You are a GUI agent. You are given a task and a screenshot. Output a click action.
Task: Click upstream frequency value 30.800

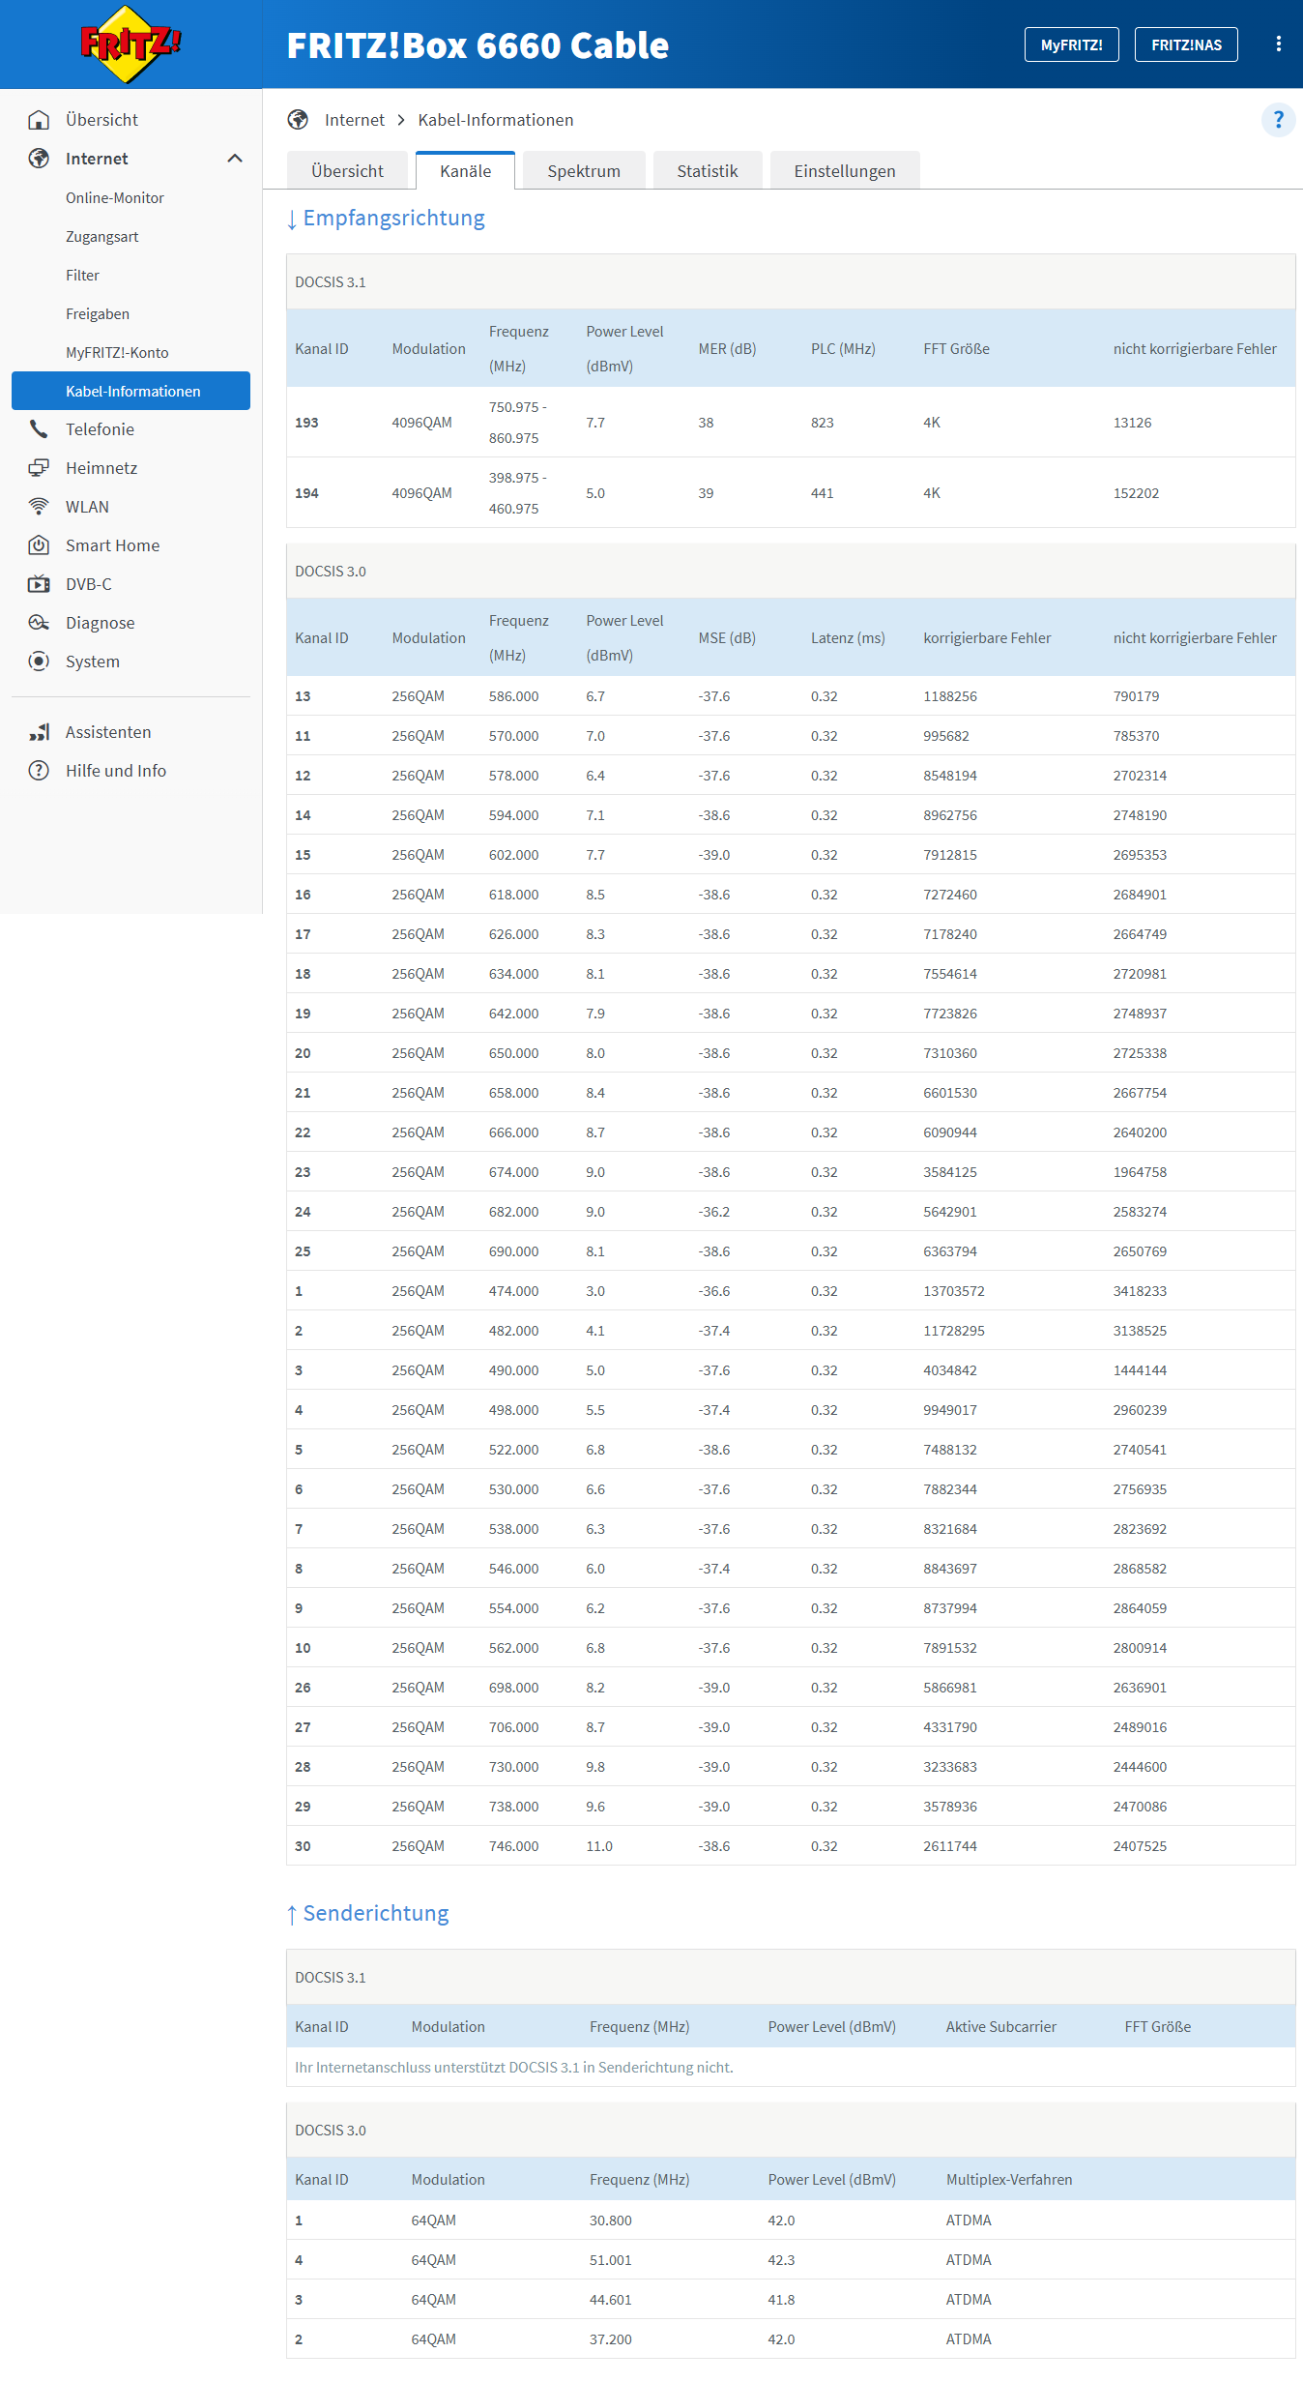click(x=610, y=2220)
